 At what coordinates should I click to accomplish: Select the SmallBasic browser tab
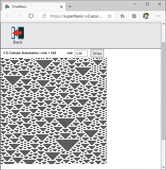tap(34, 7)
